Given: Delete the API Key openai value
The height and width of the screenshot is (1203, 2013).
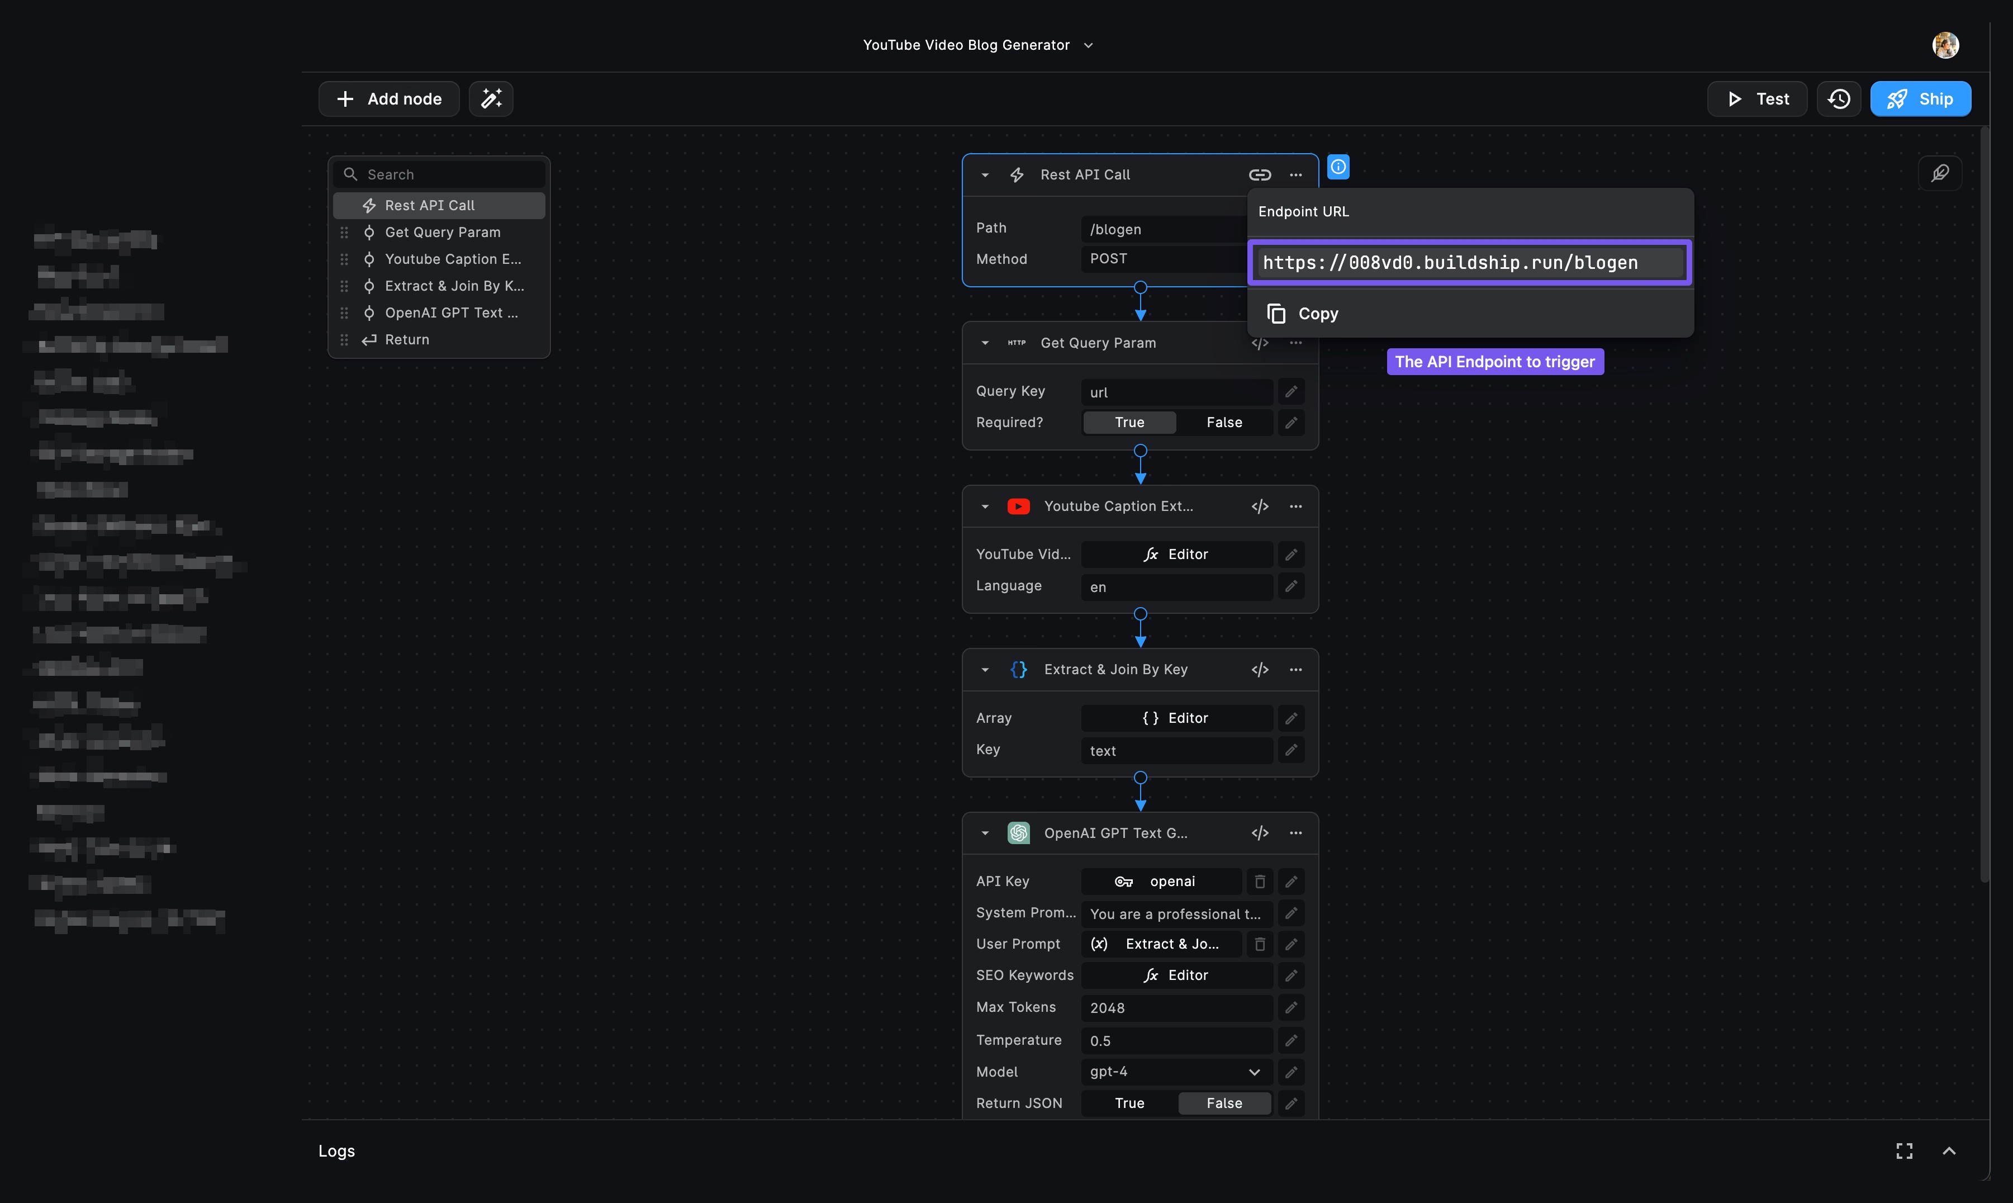Looking at the screenshot, I should [1259, 881].
